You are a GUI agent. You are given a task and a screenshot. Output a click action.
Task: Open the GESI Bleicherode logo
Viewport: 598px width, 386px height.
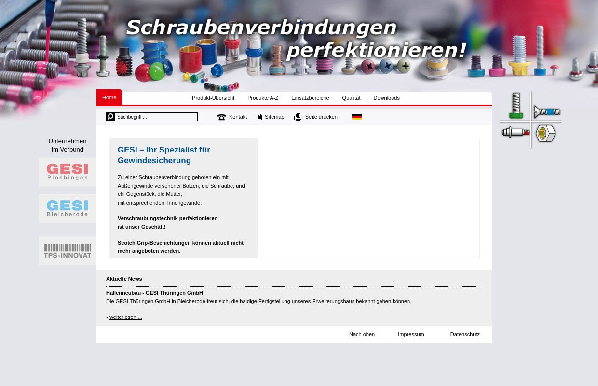point(67,208)
